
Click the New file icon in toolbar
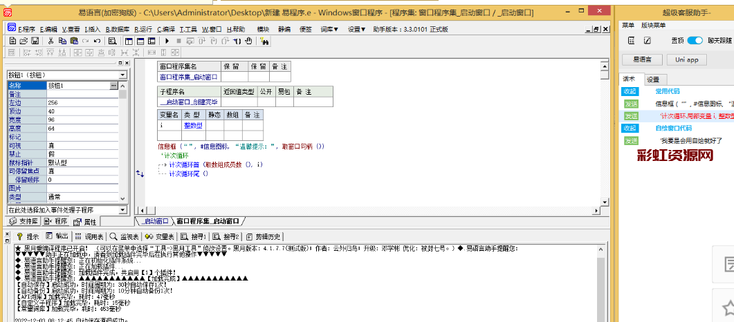(12, 41)
